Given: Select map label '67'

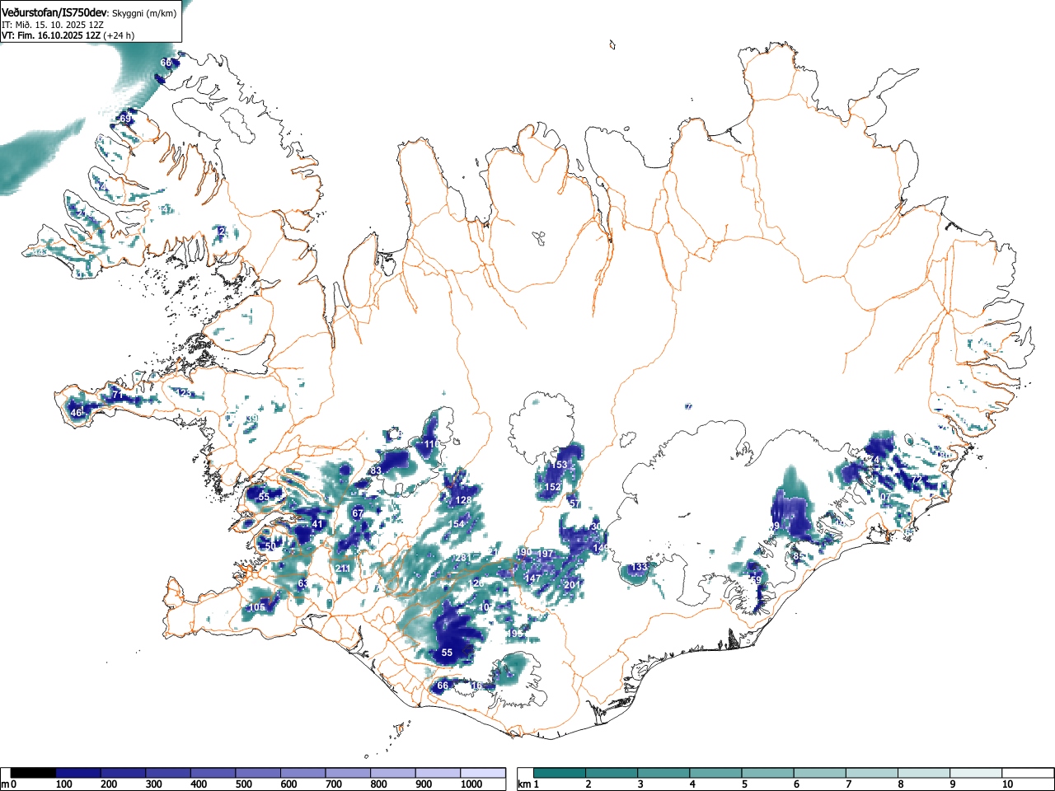Looking at the screenshot, I should click(x=358, y=513).
